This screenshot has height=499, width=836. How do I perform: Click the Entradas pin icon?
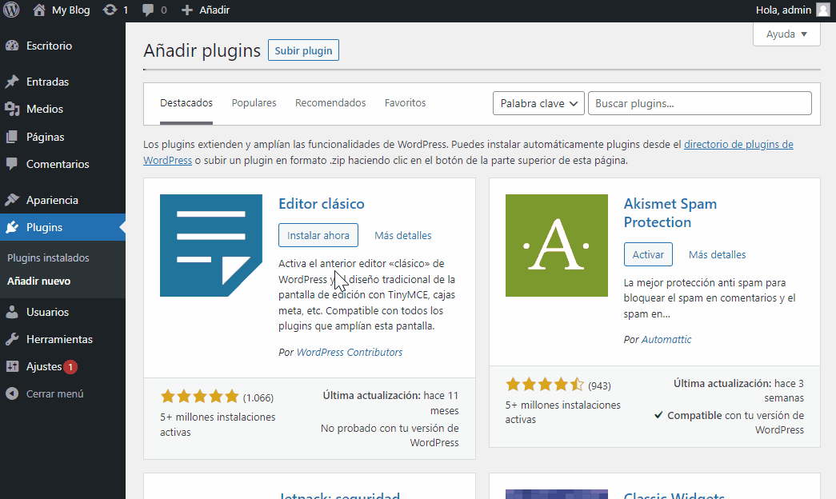point(12,82)
